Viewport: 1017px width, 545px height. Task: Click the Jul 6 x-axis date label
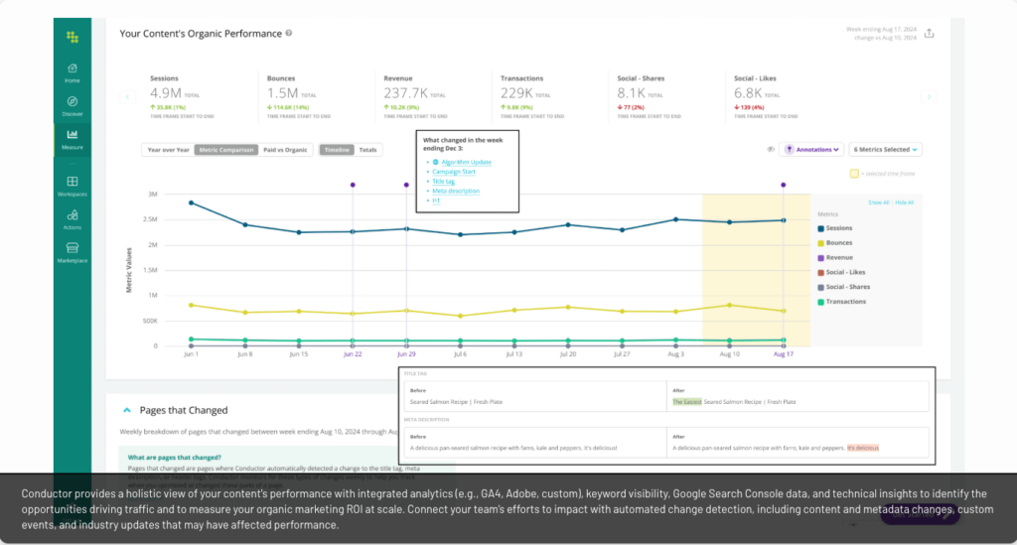[461, 354]
